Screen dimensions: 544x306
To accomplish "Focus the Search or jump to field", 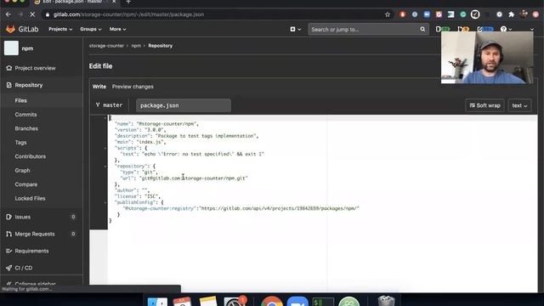I will pyautogui.click(x=368, y=30).
